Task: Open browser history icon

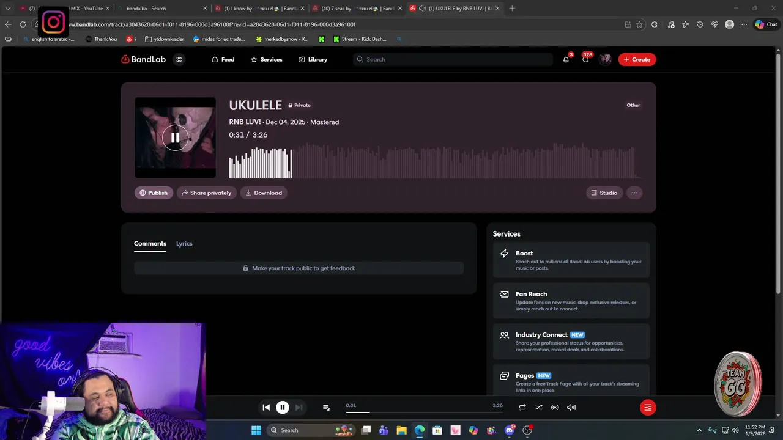Action: coord(700,24)
